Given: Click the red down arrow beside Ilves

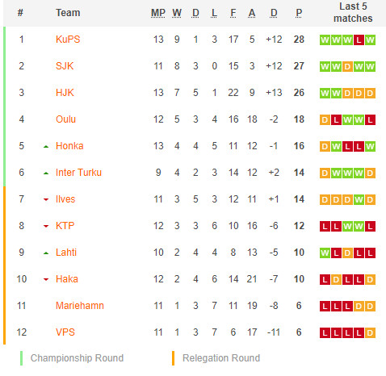Looking at the screenshot, I should [46, 199].
